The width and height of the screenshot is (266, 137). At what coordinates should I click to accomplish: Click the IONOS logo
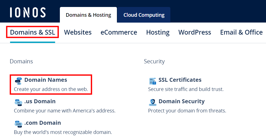pos(28,13)
